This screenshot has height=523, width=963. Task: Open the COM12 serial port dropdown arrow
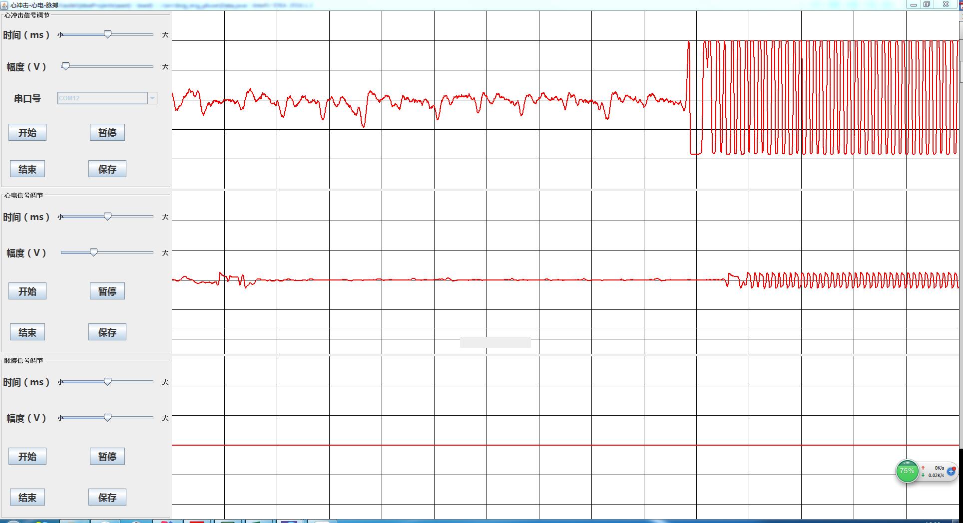coord(152,98)
